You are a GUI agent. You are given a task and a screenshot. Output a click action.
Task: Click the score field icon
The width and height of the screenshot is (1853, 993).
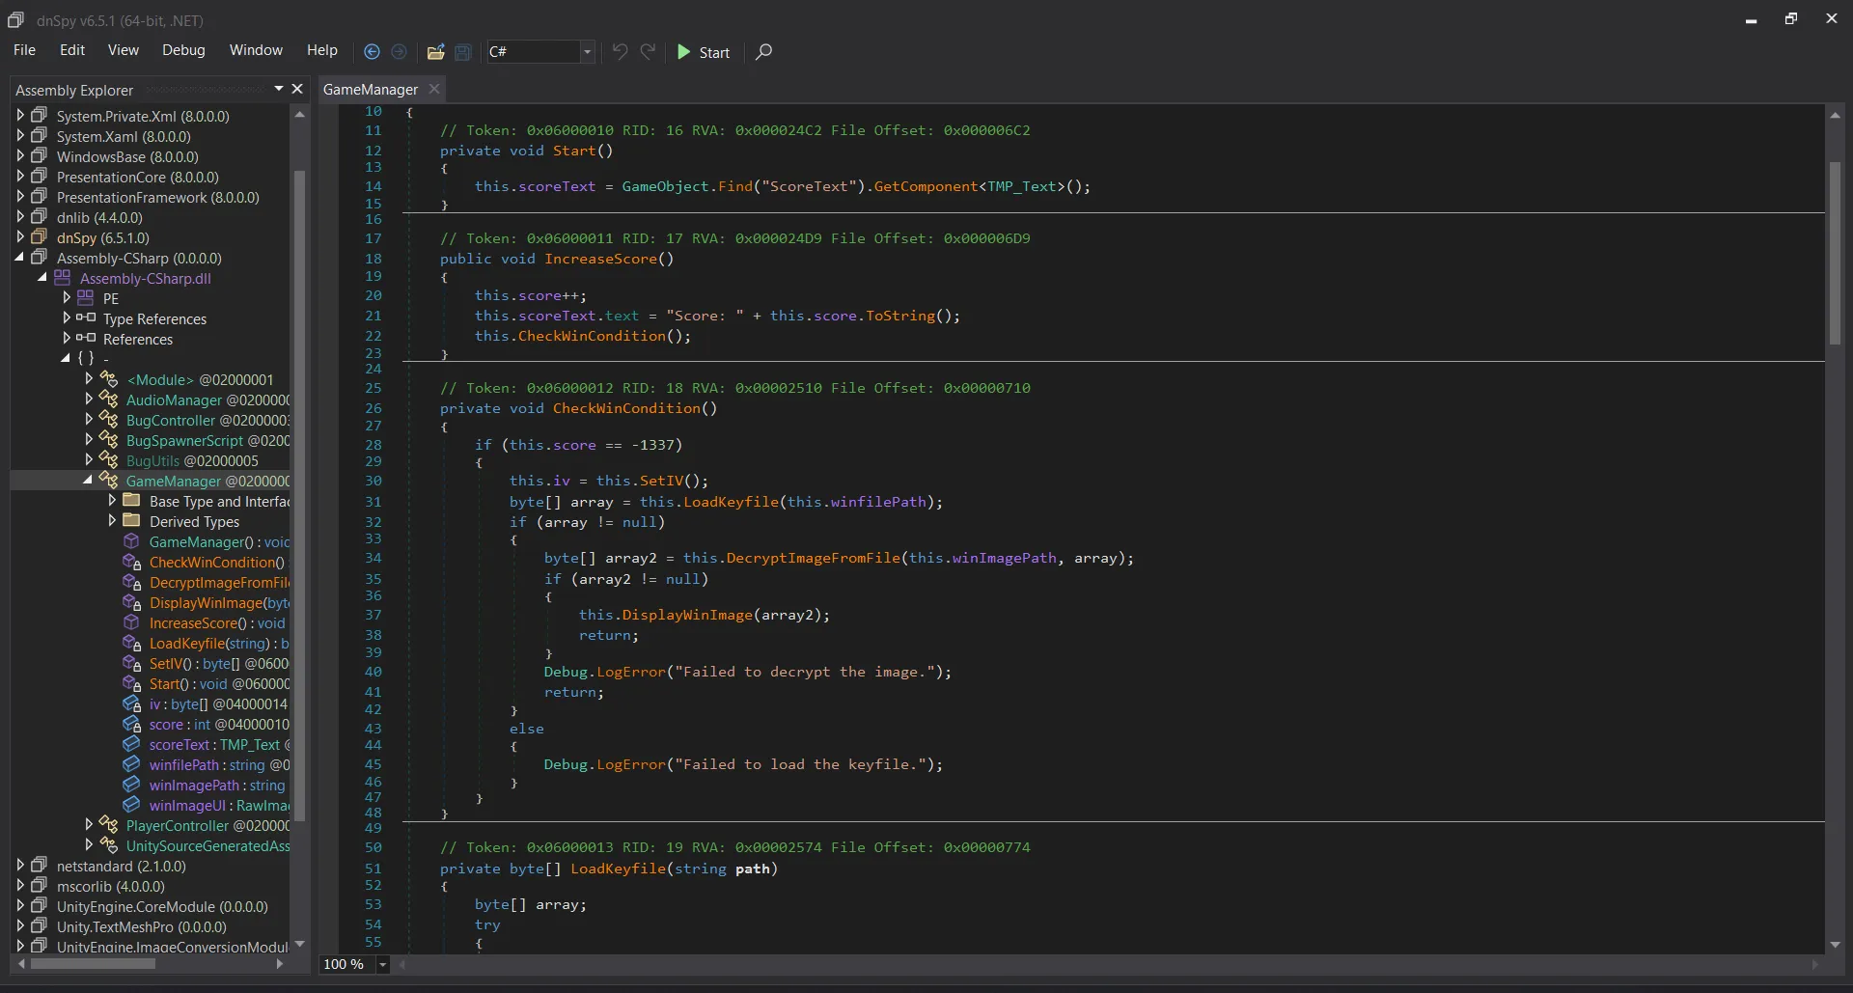(x=132, y=724)
